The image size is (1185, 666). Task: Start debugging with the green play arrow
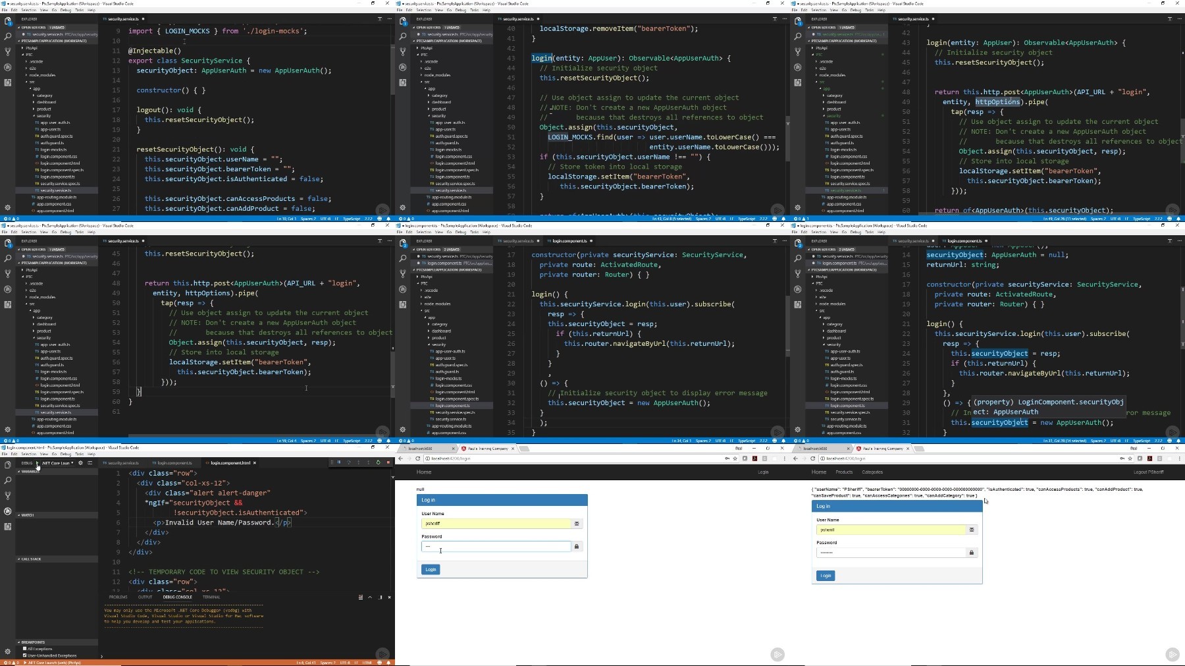pos(38,462)
